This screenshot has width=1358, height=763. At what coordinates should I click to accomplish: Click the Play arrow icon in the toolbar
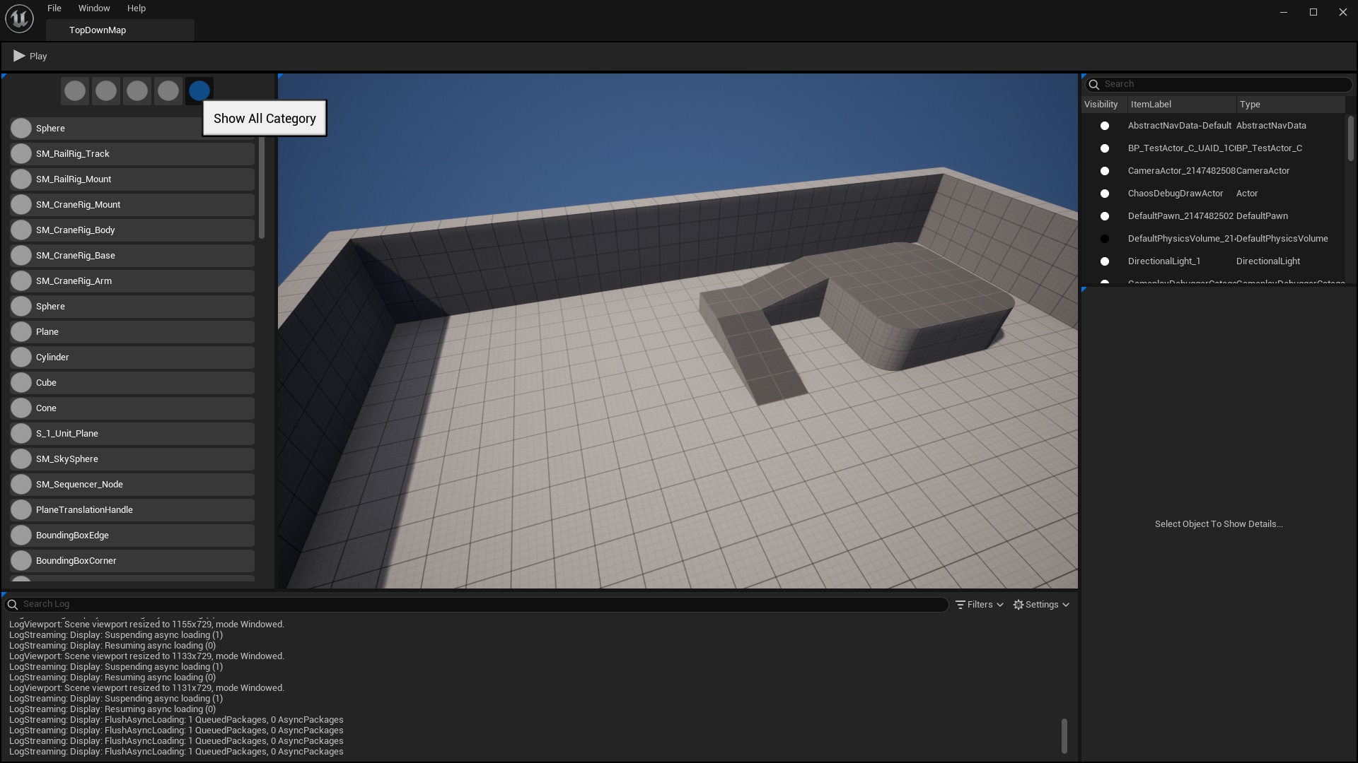click(x=18, y=56)
